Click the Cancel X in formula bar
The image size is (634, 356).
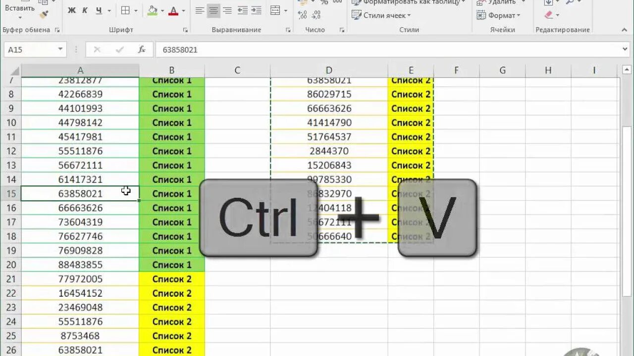(x=97, y=49)
